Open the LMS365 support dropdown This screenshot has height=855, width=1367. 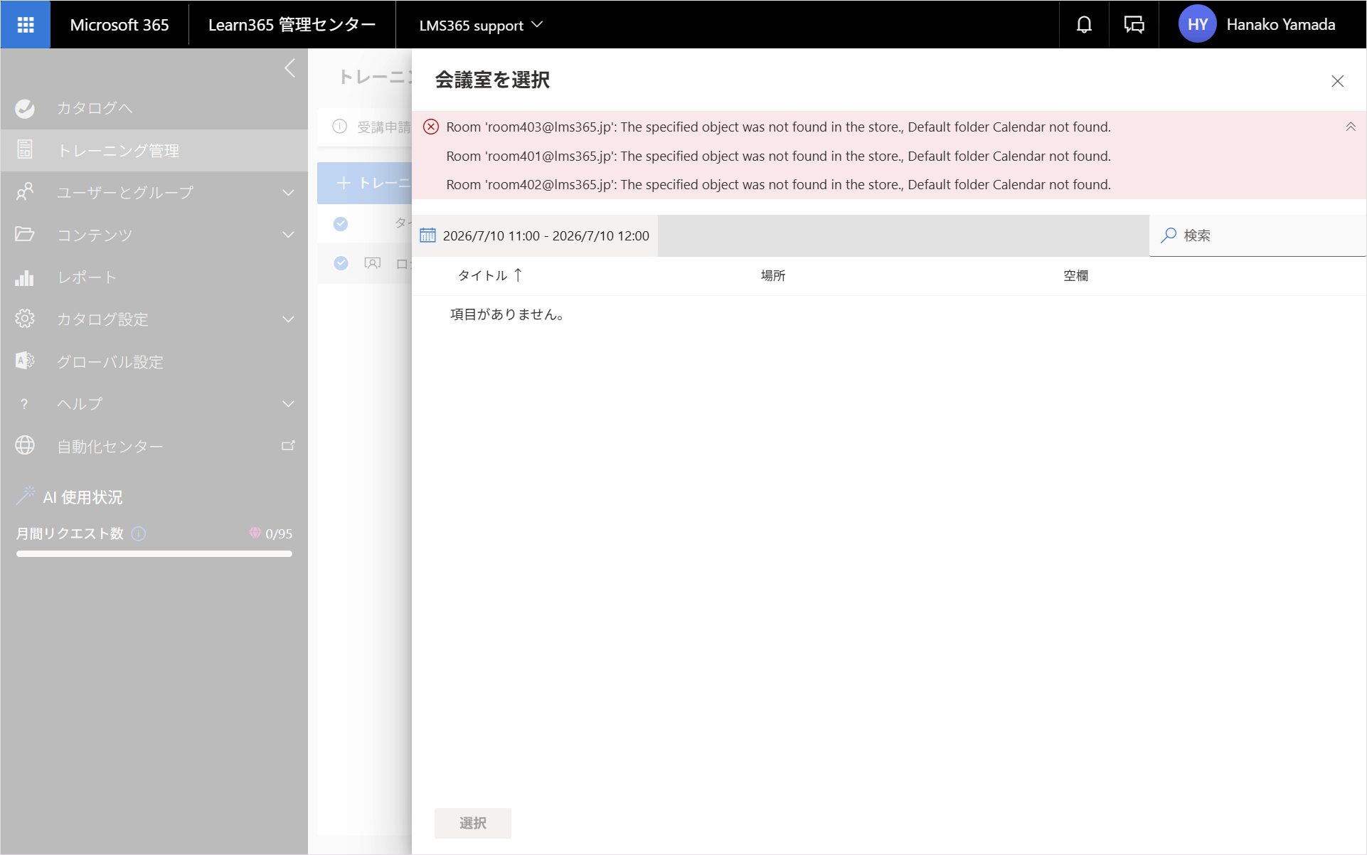482,25
